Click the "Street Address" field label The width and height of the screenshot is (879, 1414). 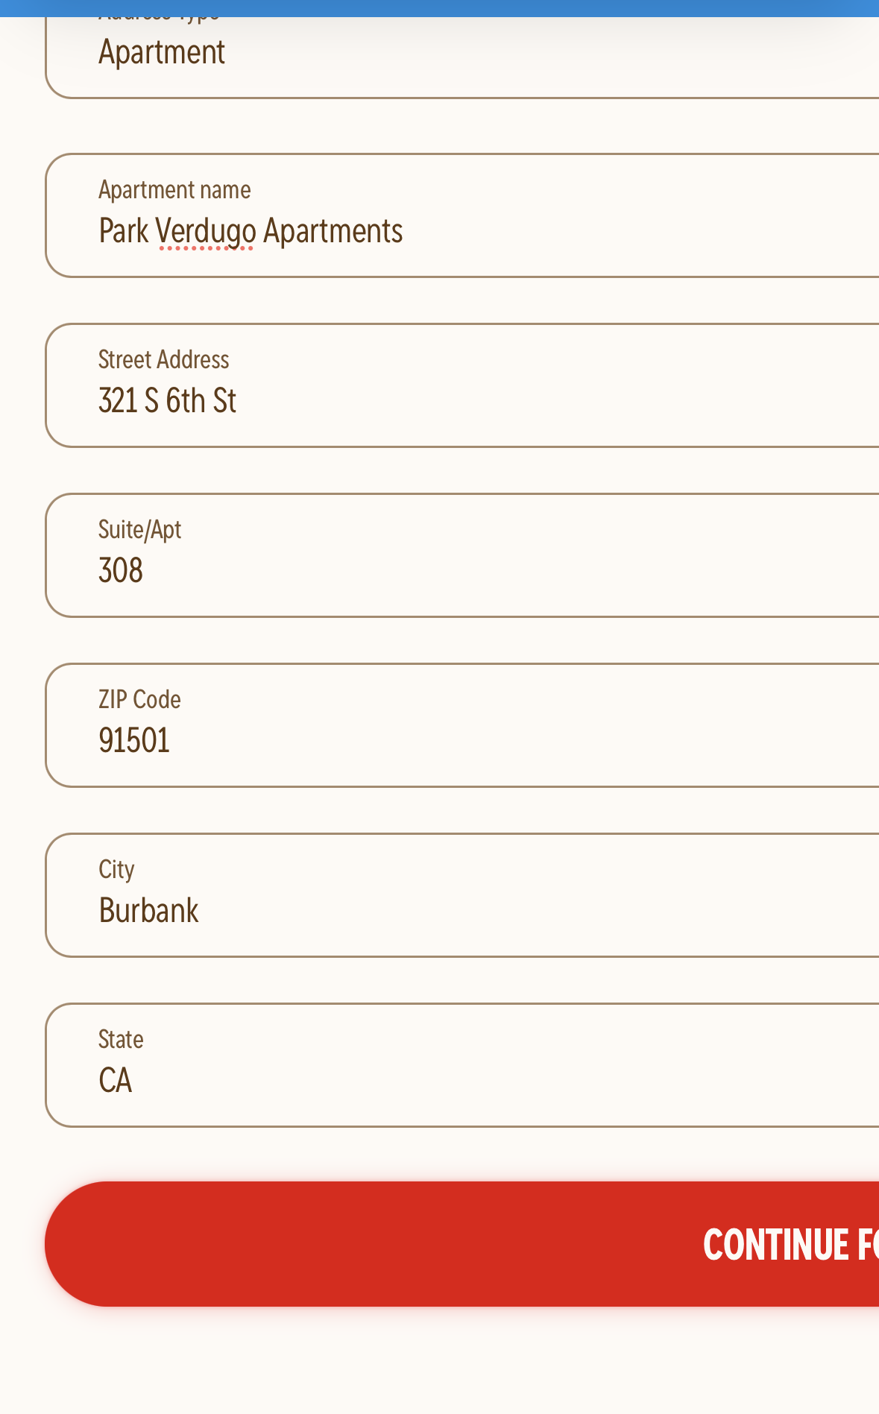[x=164, y=360]
